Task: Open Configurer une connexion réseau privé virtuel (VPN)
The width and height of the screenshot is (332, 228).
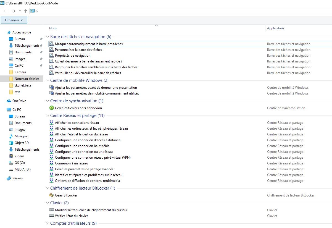Action: (x=93, y=158)
